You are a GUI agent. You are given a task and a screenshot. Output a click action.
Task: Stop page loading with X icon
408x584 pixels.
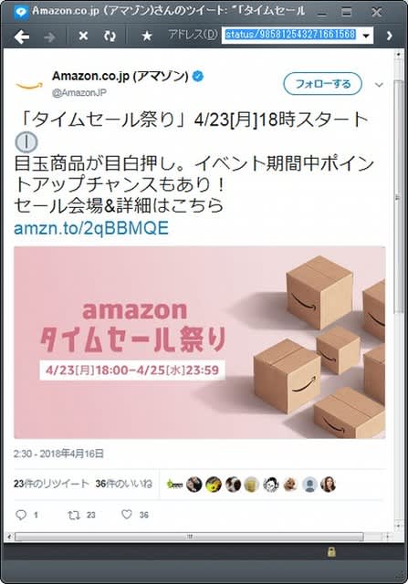[x=83, y=36]
